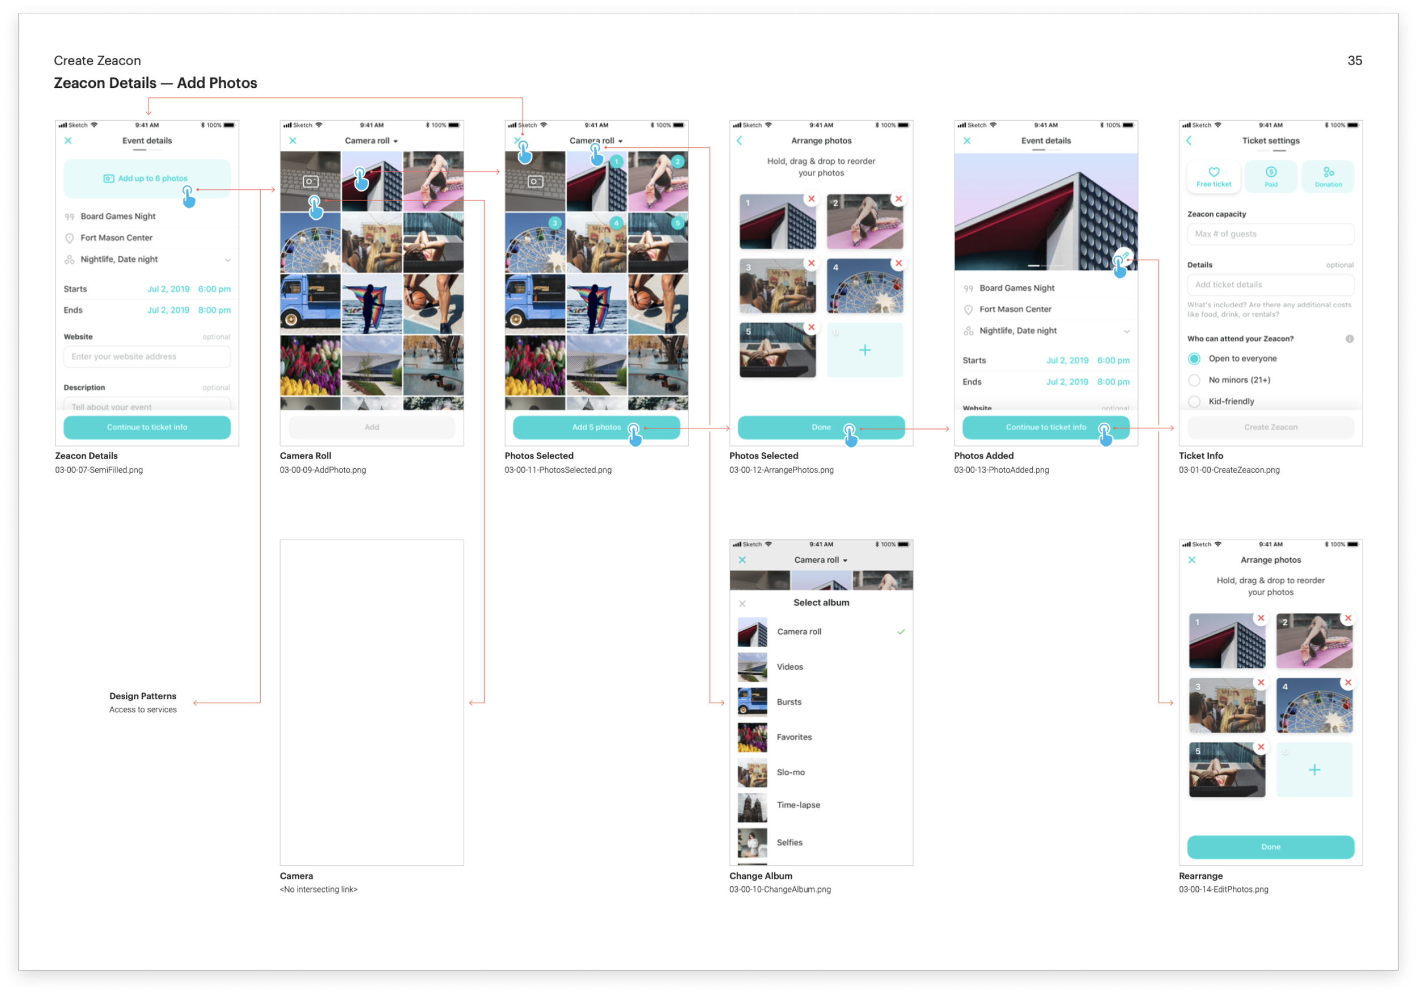
Task: Select the No minors (21+) radio option
Action: coord(1194,380)
